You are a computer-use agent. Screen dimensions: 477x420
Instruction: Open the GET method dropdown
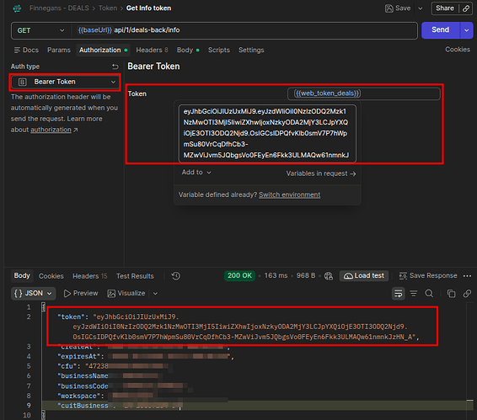40,30
